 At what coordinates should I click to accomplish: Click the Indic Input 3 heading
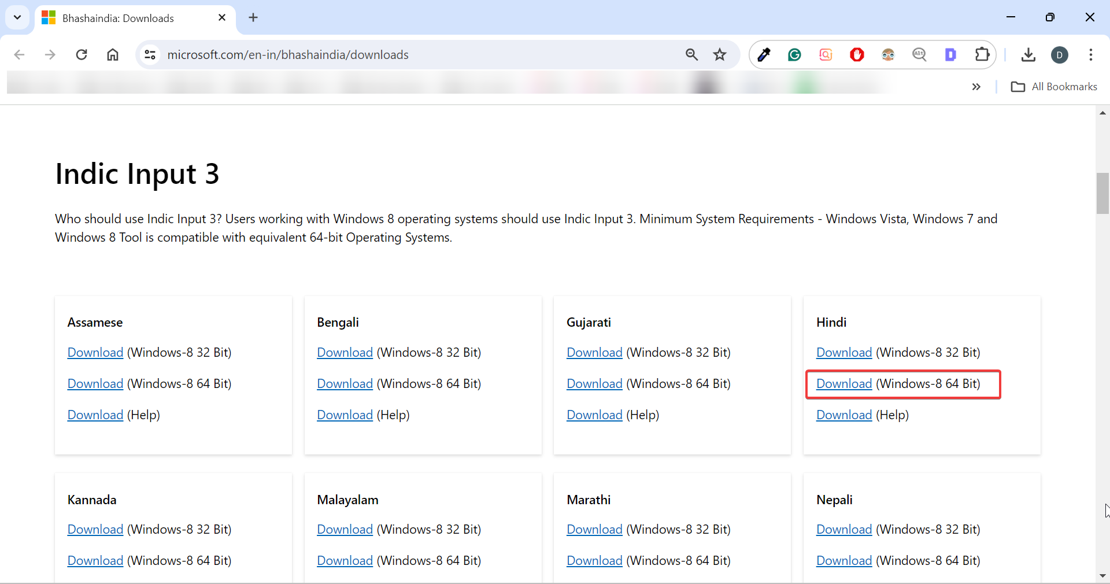click(x=137, y=173)
